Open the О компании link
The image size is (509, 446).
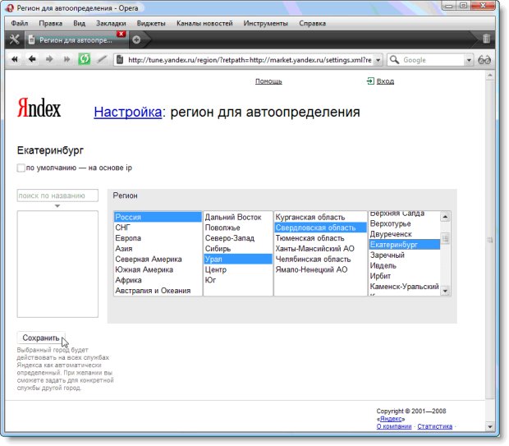pos(394,426)
